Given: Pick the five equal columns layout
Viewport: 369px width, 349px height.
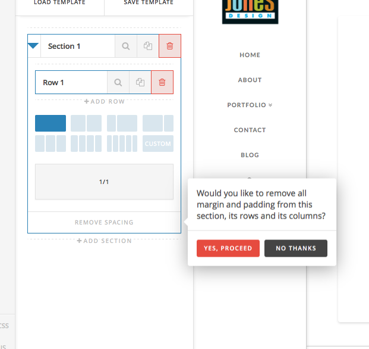Looking at the screenshot, I should point(122,144).
